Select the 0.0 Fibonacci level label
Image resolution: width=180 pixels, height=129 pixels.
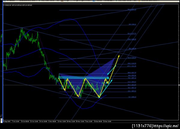[x=132, y=97]
